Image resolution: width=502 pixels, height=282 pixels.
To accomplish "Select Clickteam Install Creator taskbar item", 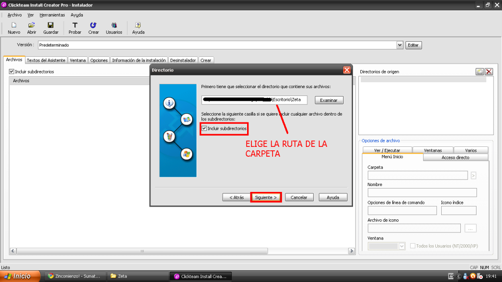I will pyautogui.click(x=201, y=276).
